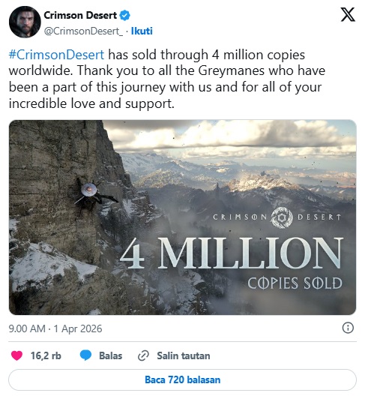Click the Baca 720 balasan button
Image resolution: width=365 pixels, height=399 pixels.
click(182, 379)
